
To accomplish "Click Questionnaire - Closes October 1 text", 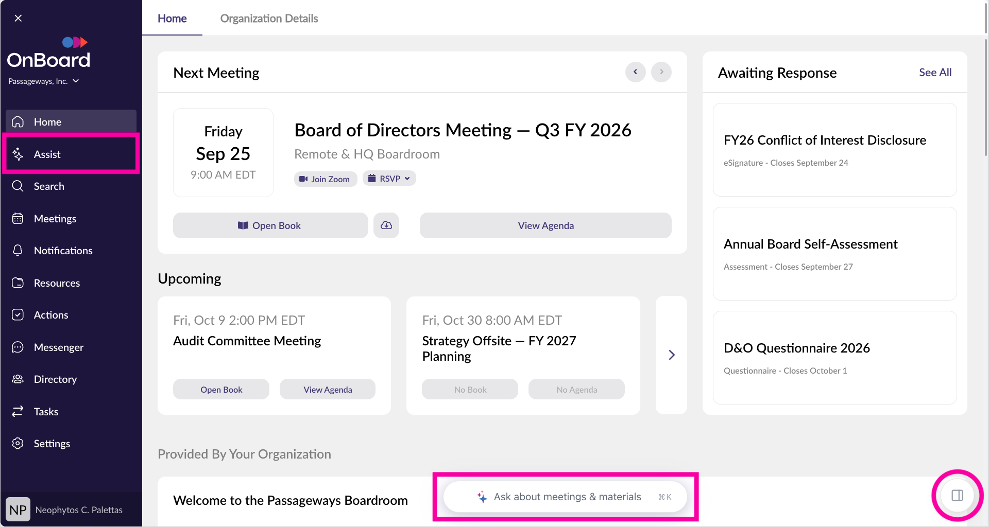I will pos(785,371).
